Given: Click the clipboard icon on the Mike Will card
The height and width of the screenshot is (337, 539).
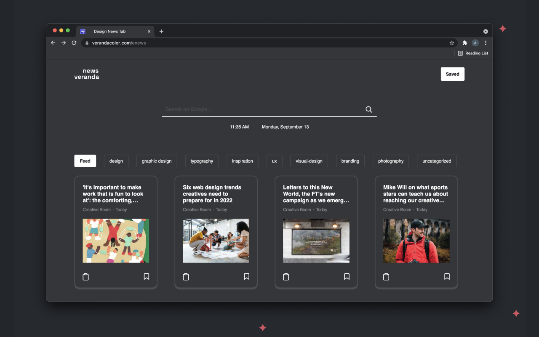Looking at the screenshot, I should (x=386, y=277).
